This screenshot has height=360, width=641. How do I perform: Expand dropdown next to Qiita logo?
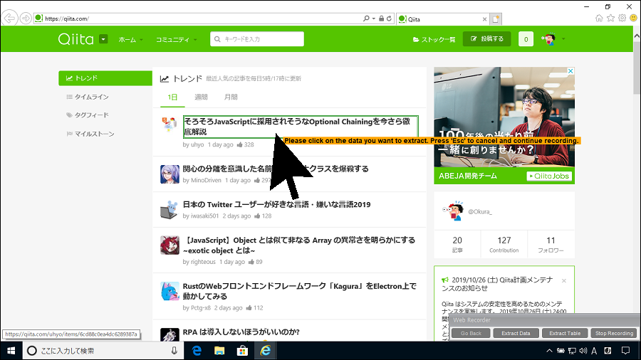pos(103,39)
